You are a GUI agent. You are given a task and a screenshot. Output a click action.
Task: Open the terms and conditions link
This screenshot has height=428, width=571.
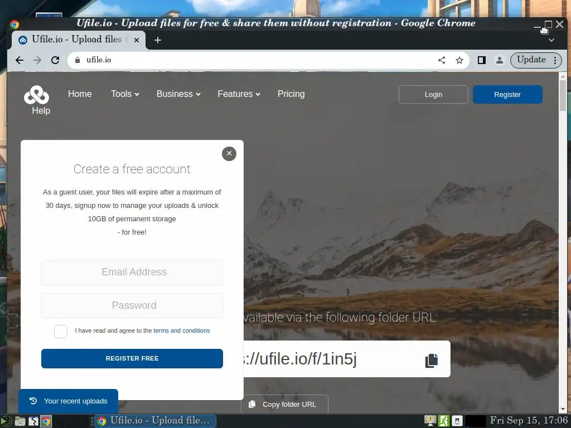click(x=181, y=330)
